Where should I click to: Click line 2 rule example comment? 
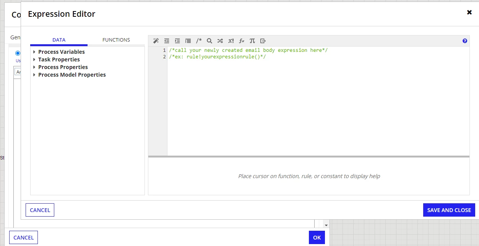(x=218, y=57)
